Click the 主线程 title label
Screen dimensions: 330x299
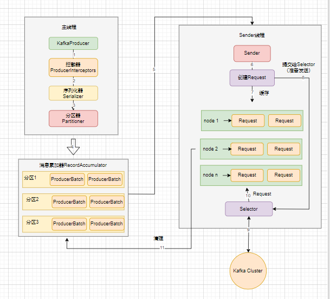(x=69, y=27)
